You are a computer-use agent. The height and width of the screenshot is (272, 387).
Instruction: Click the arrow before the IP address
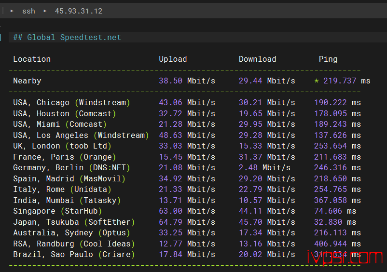coord(45,11)
